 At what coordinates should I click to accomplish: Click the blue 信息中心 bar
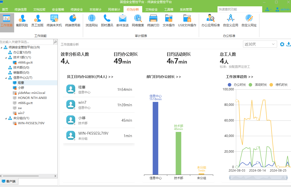point(155,138)
